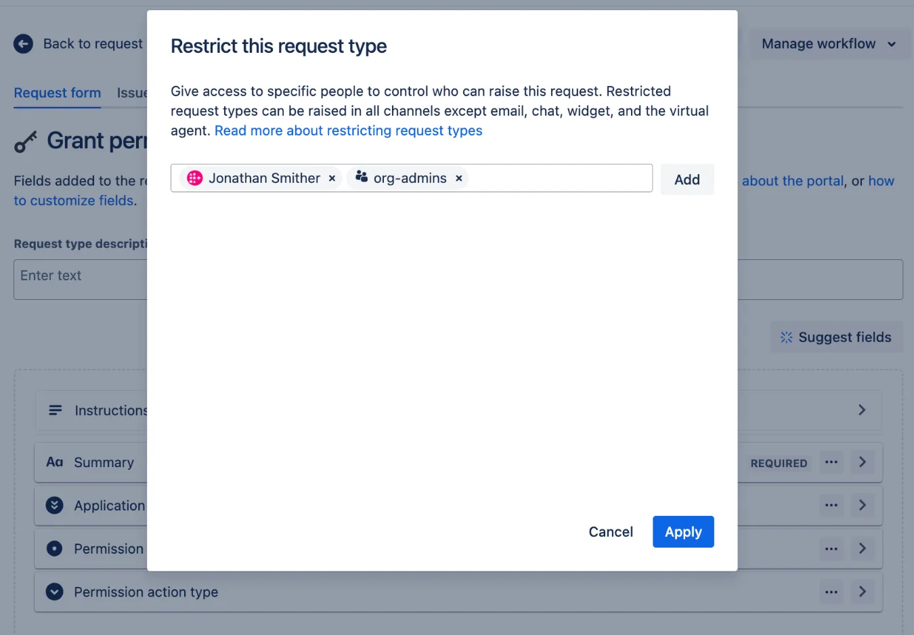Click the Permission action type chevron badge icon
Image resolution: width=914 pixels, height=635 pixels.
point(54,592)
